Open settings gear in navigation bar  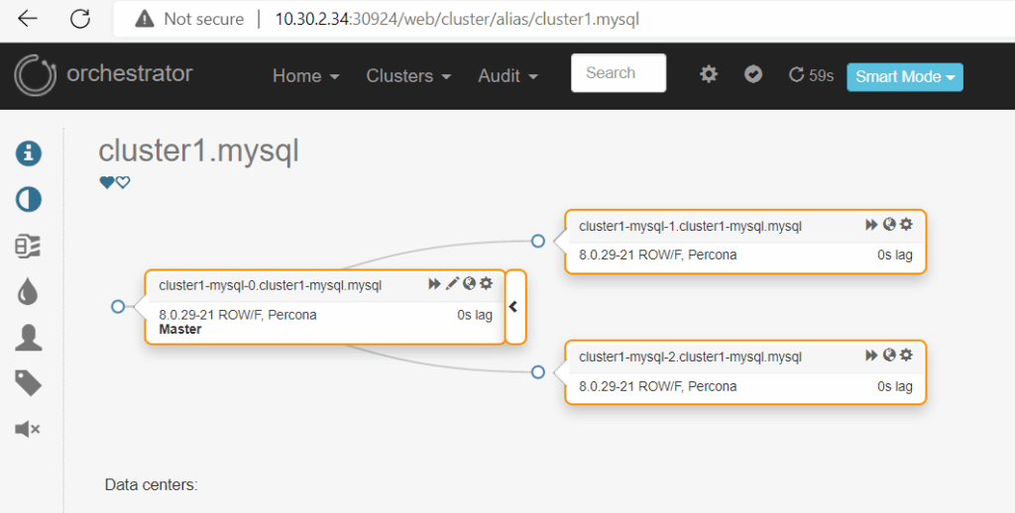[709, 74]
